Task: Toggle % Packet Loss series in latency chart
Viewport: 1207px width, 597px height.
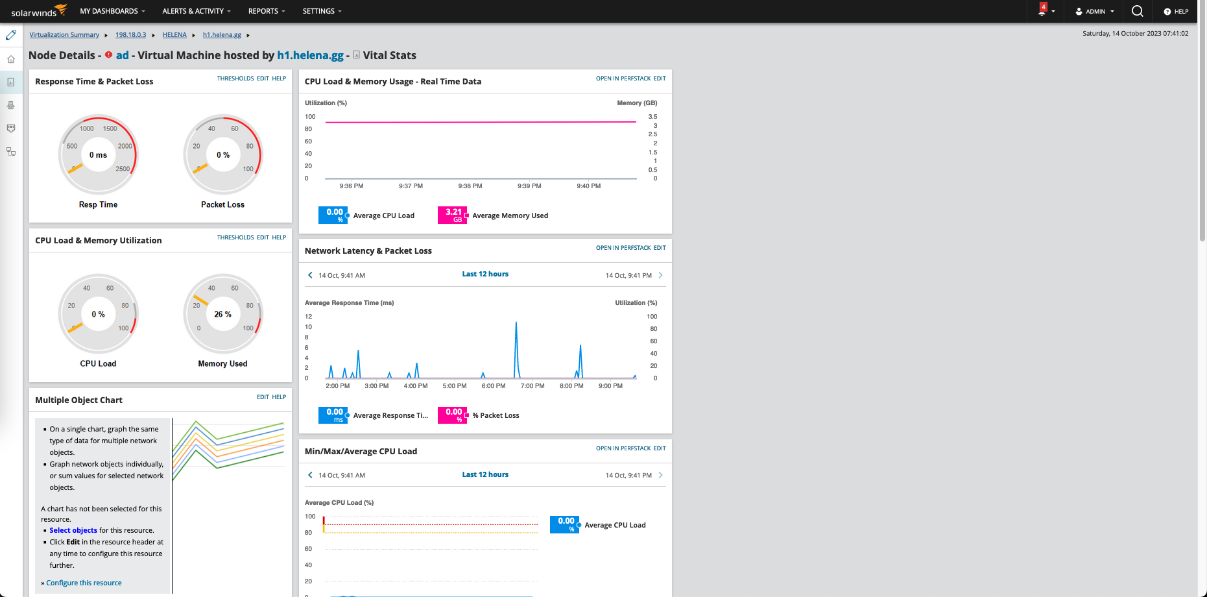Action: (x=496, y=415)
